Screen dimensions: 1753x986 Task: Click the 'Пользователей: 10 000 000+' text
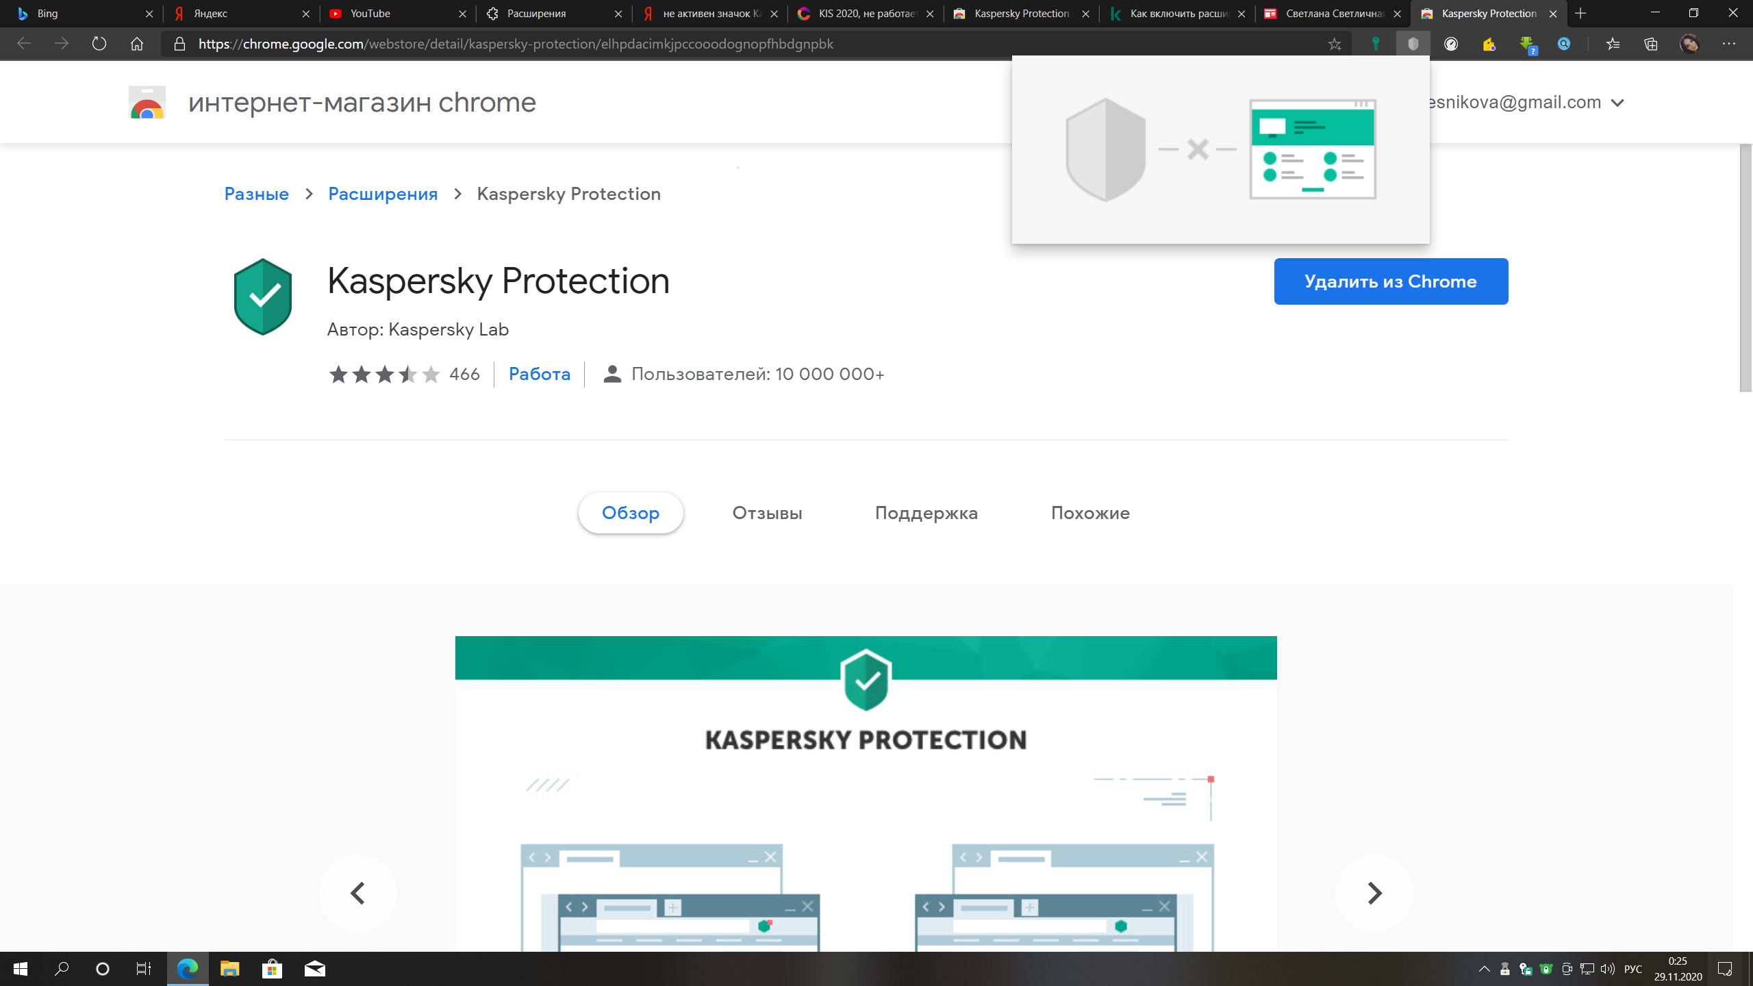tap(758, 374)
